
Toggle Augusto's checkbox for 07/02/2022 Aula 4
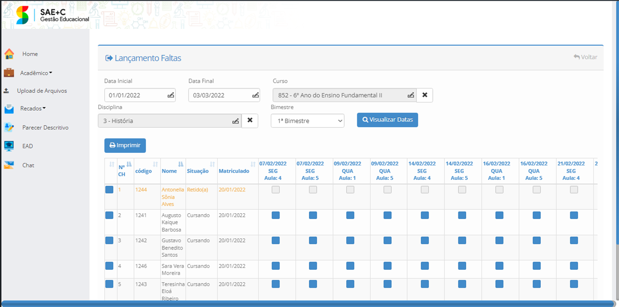click(276, 215)
